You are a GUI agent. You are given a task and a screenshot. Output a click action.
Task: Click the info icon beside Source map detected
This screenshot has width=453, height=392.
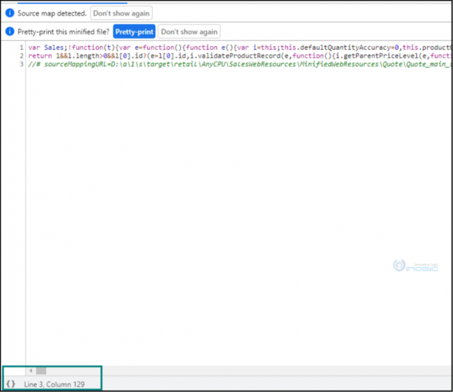click(x=10, y=13)
